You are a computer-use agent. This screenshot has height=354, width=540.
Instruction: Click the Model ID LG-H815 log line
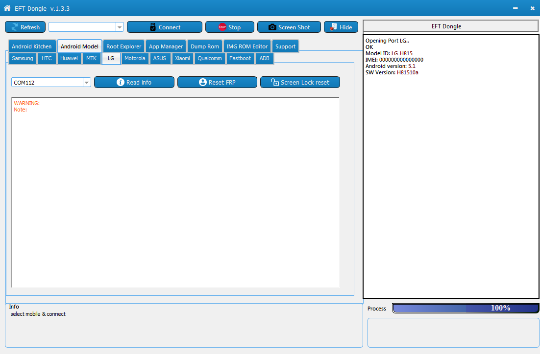coord(389,53)
